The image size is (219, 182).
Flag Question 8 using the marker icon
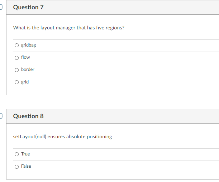tap(1, 116)
